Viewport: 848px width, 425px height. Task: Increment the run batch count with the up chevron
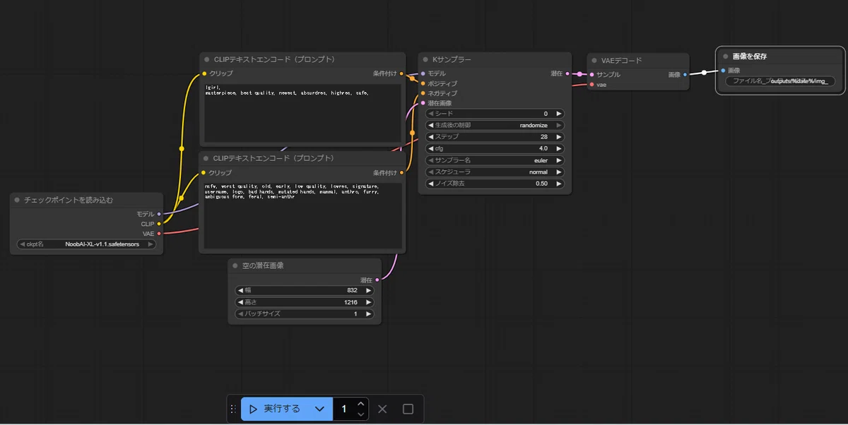coord(361,404)
